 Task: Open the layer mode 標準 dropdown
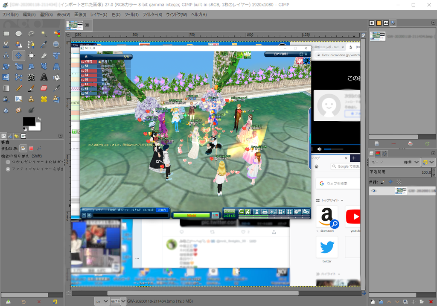click(x=395, y=162)
